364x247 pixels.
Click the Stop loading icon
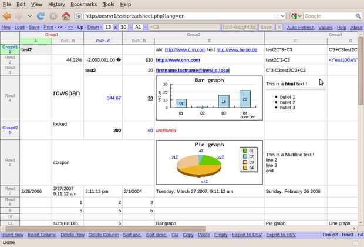pos(53,16)
